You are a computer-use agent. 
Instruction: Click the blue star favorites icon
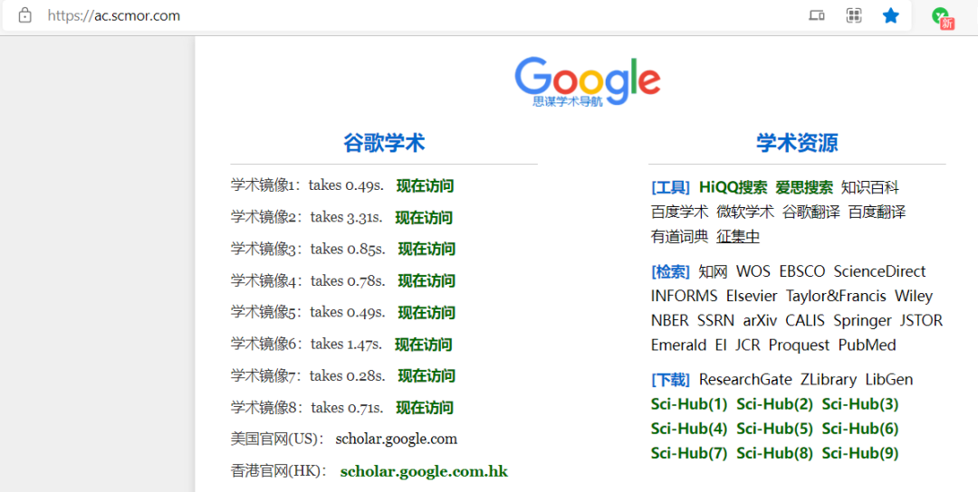point(891,15)
